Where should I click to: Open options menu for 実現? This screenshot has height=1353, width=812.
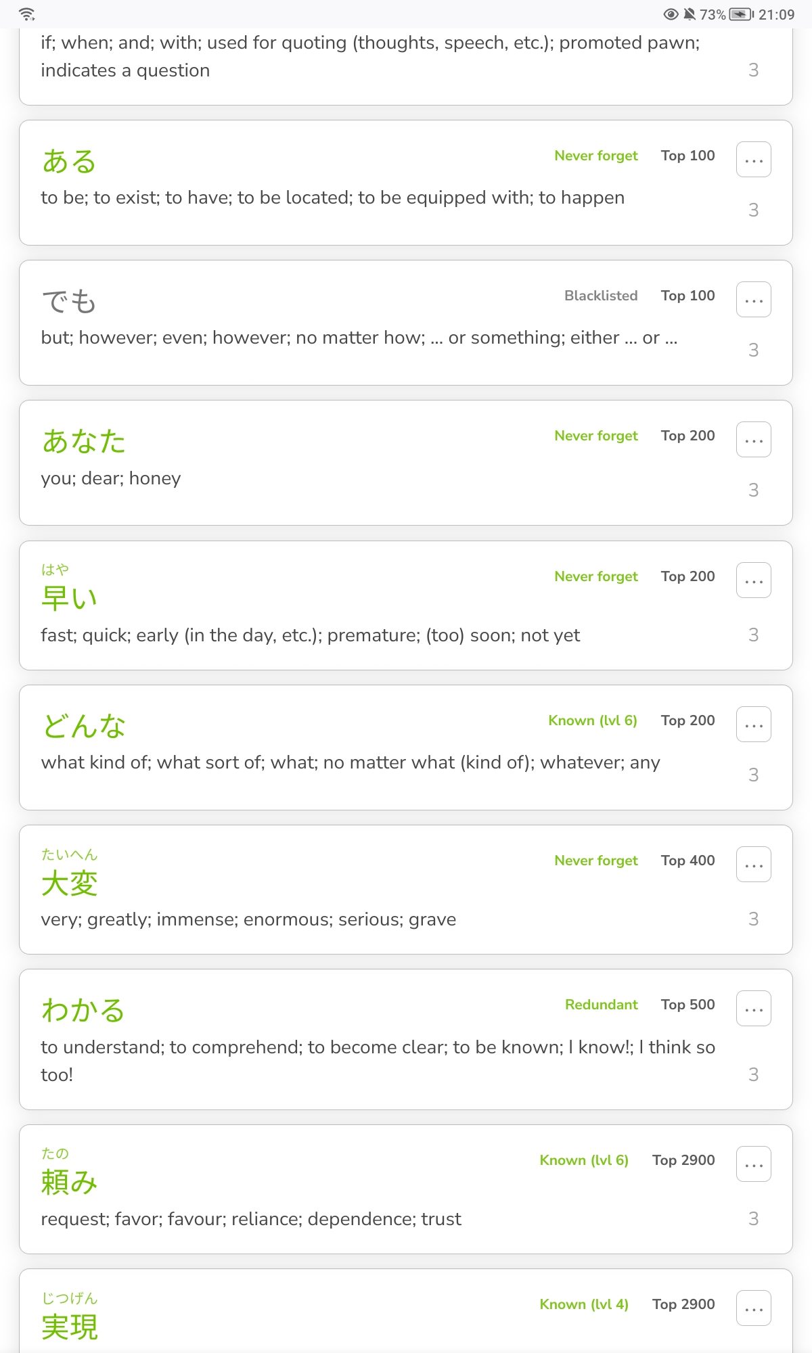(x=753, y=1308)
